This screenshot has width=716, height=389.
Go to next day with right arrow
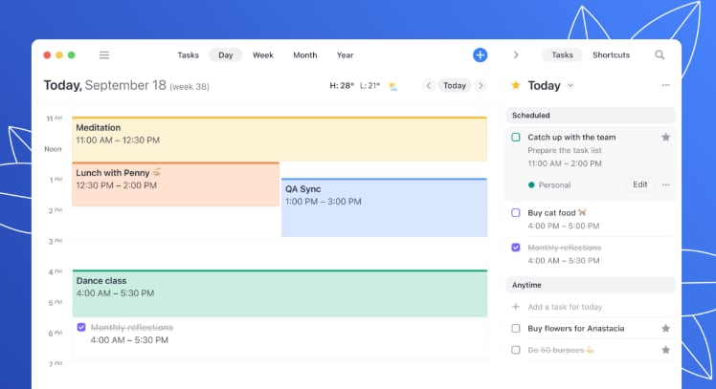point(480,86)
